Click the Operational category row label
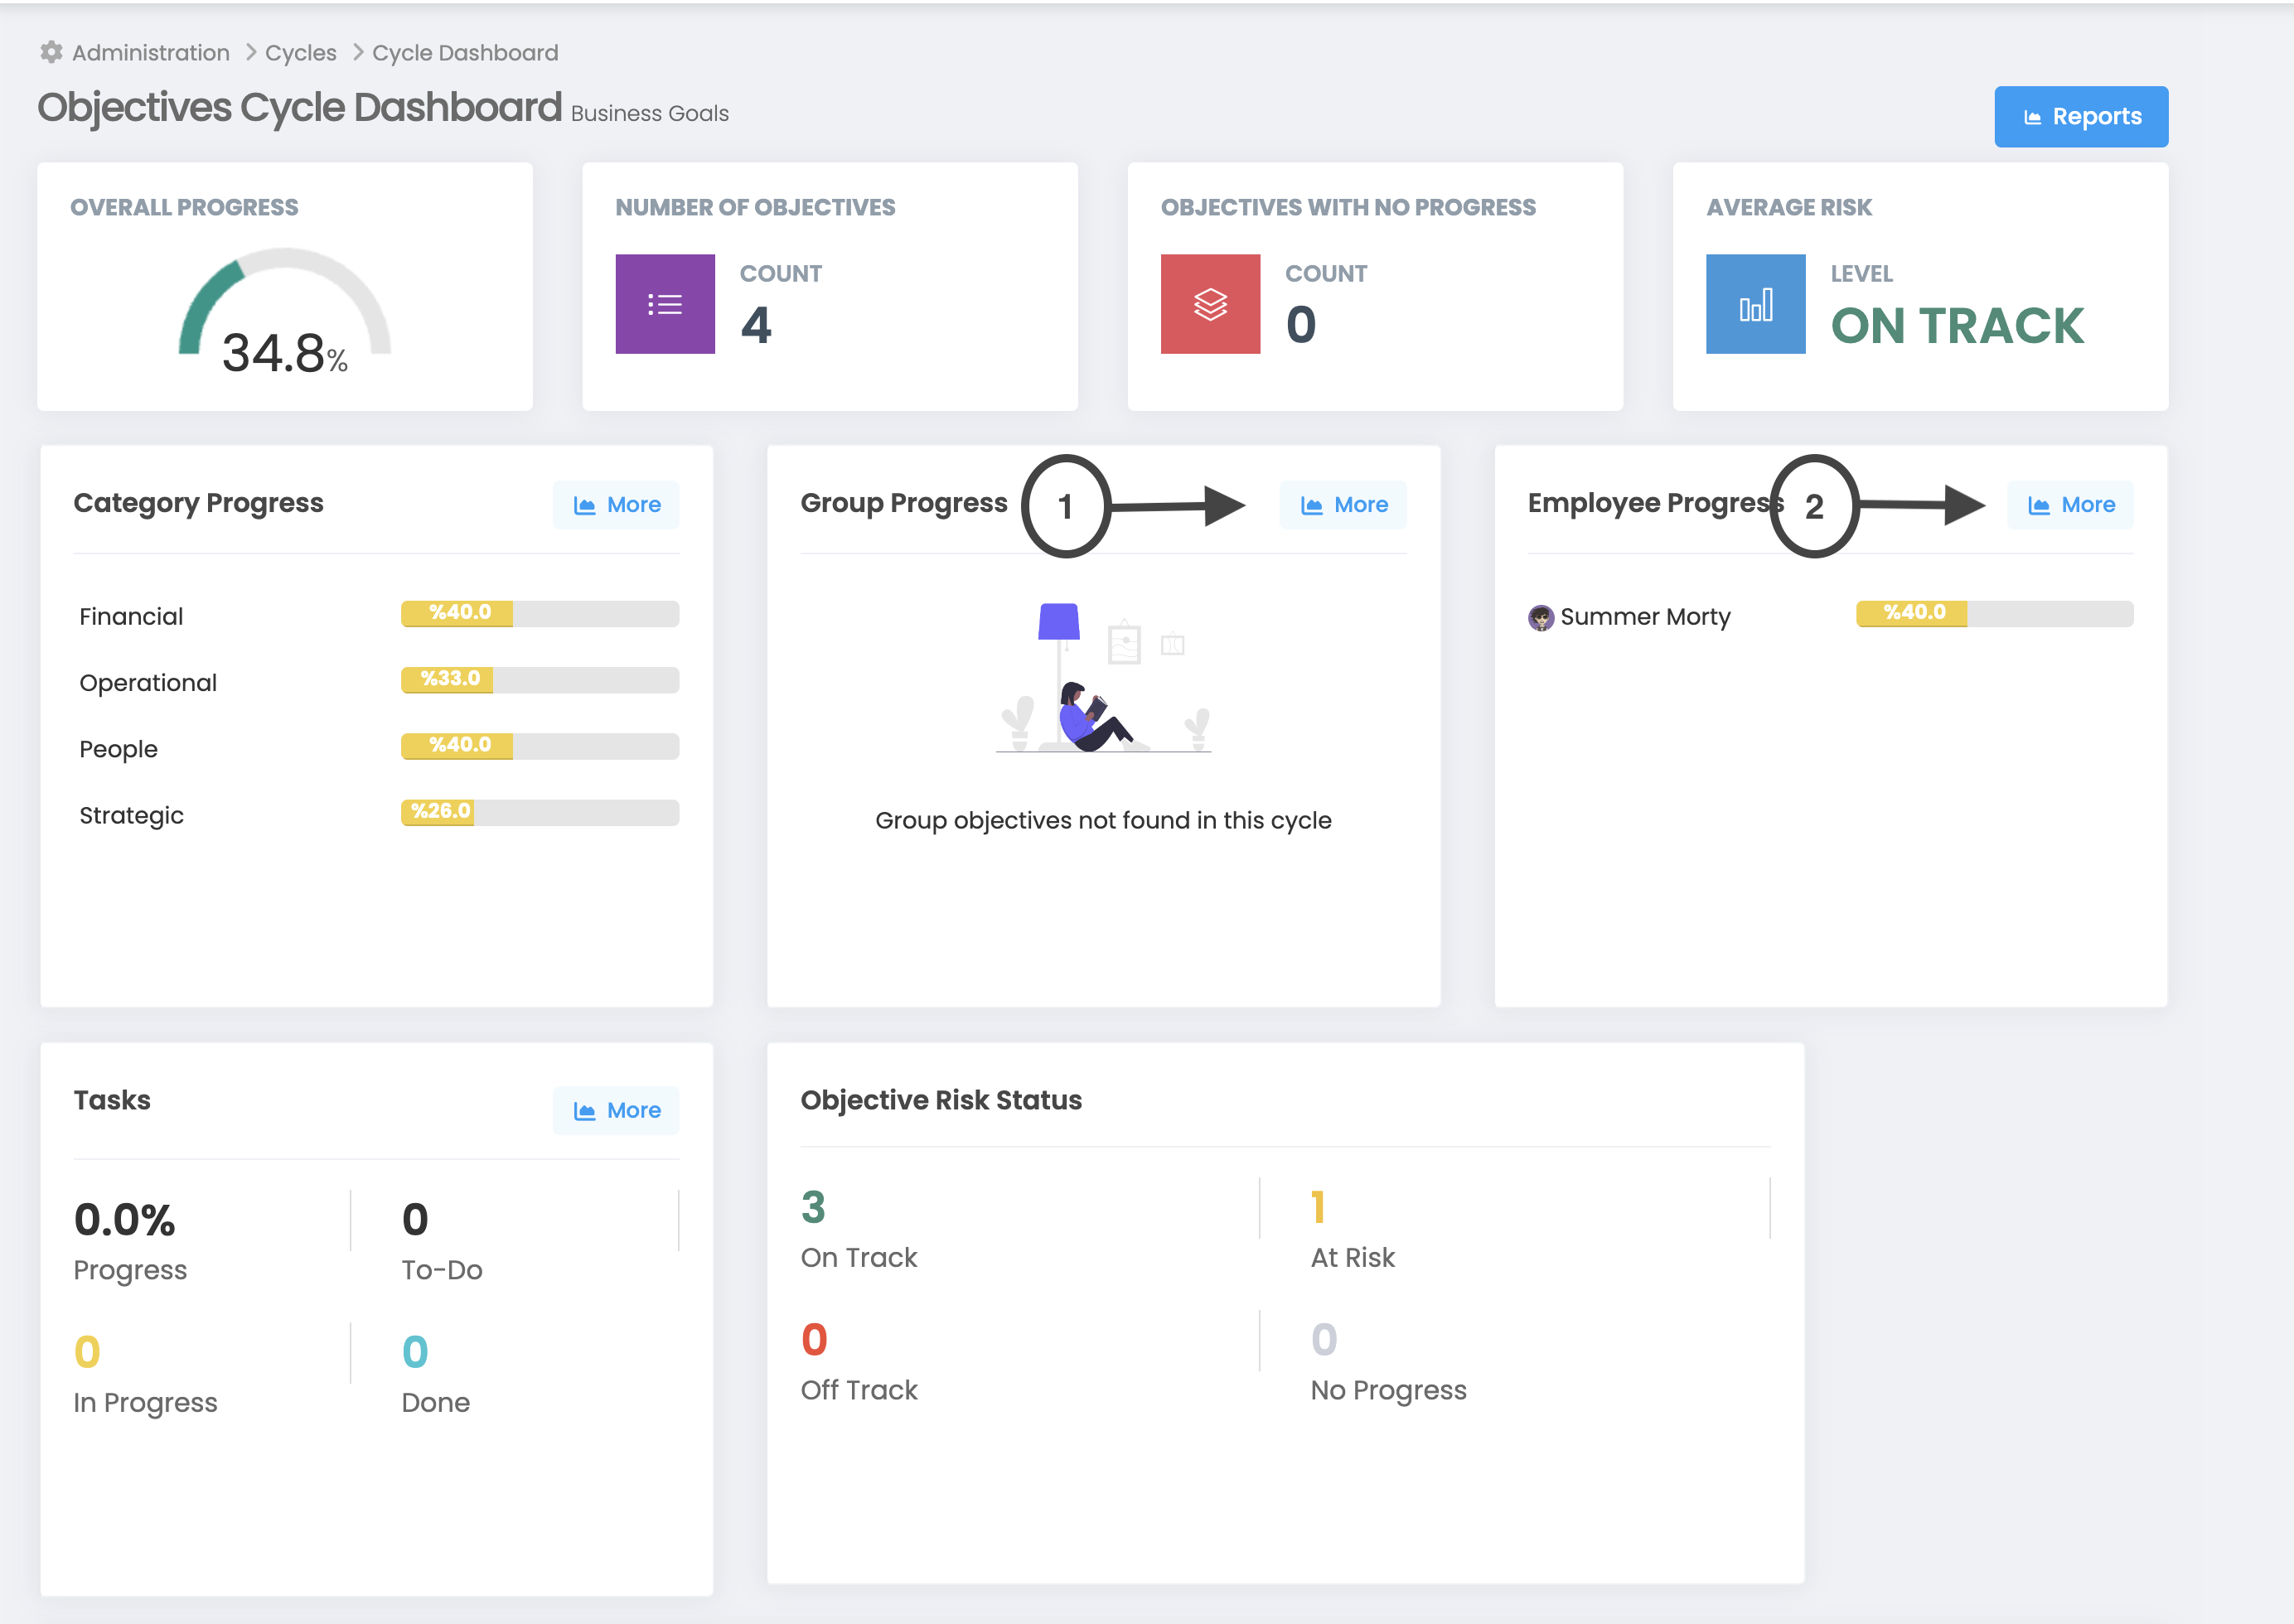The image size is (2294, 1624). pos(148,683)
